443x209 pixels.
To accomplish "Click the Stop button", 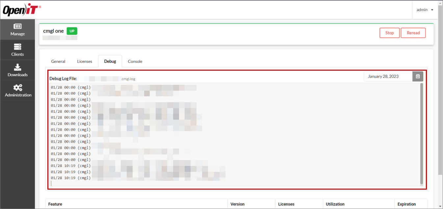I will (389, 33).
